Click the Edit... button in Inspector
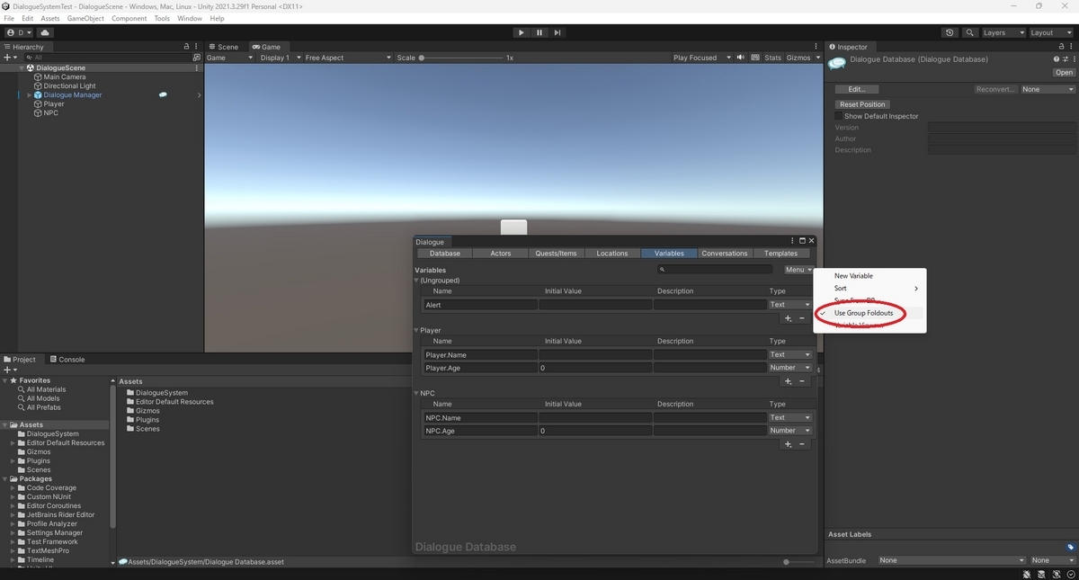 pos(857,89)
